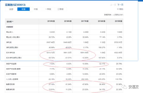
Task: Click the 9391.09万 value
Action: click(84, 53)
